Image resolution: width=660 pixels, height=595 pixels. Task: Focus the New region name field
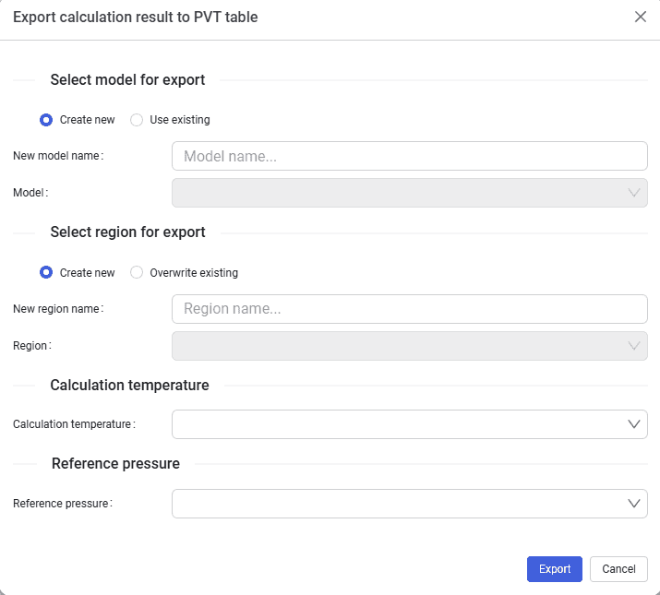tap(409, 309)
